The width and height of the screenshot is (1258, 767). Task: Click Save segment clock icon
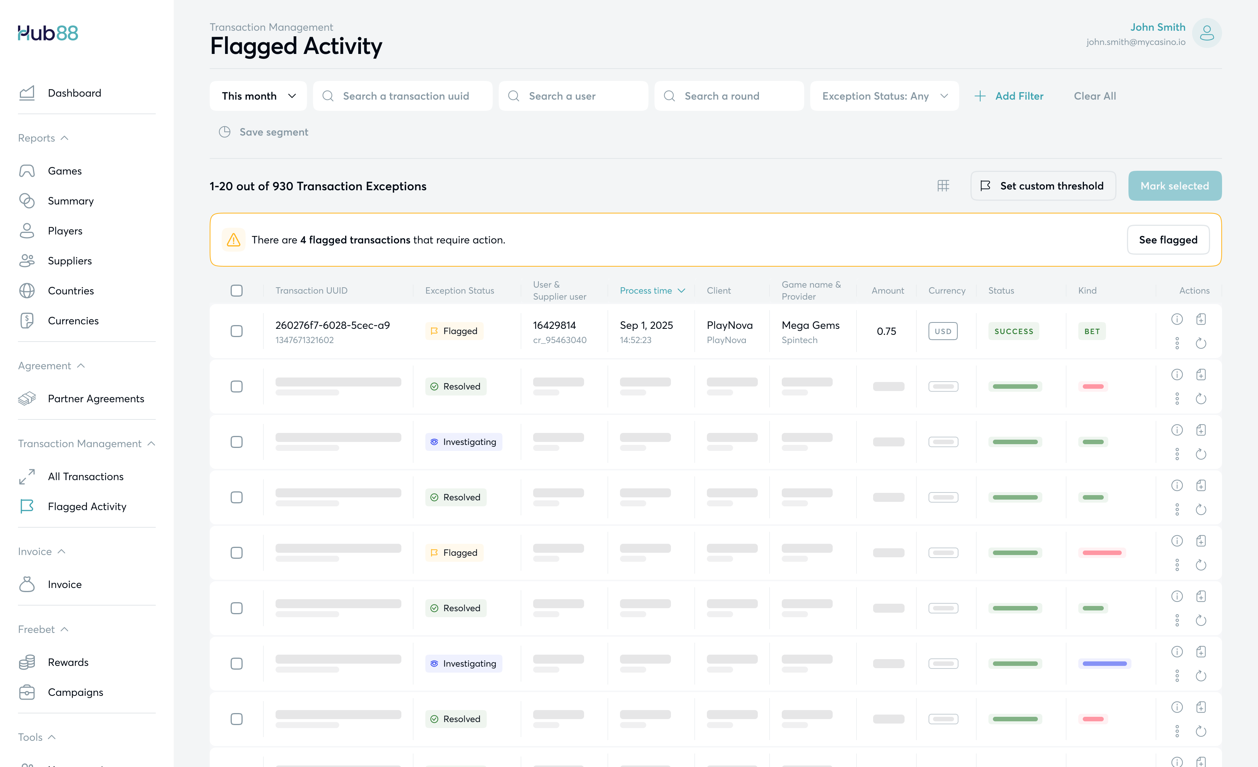click(225, 132)
